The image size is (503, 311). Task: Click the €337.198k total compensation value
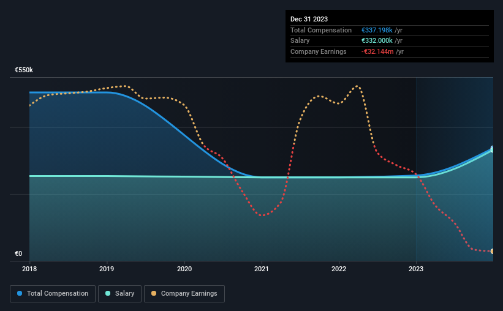tap(377, 30)
